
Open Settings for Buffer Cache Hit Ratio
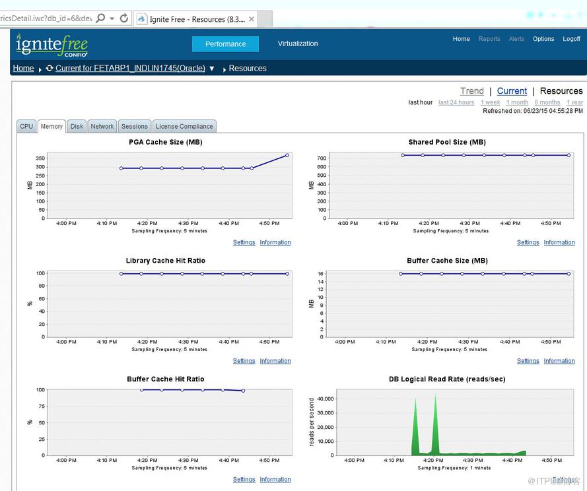pos(244,479)
